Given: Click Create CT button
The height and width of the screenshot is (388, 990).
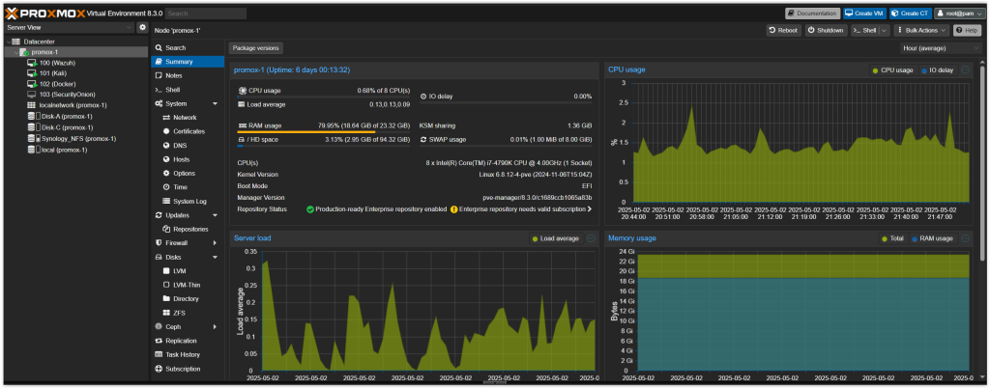Looking at the screenshot, I should pyautogui.click(x=910, y=14).
